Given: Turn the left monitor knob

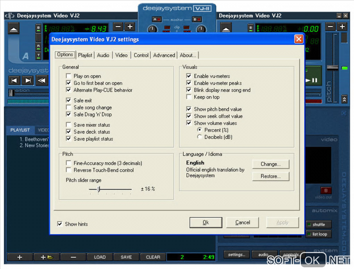Looking at the screenshot, I should coord(152,29).
